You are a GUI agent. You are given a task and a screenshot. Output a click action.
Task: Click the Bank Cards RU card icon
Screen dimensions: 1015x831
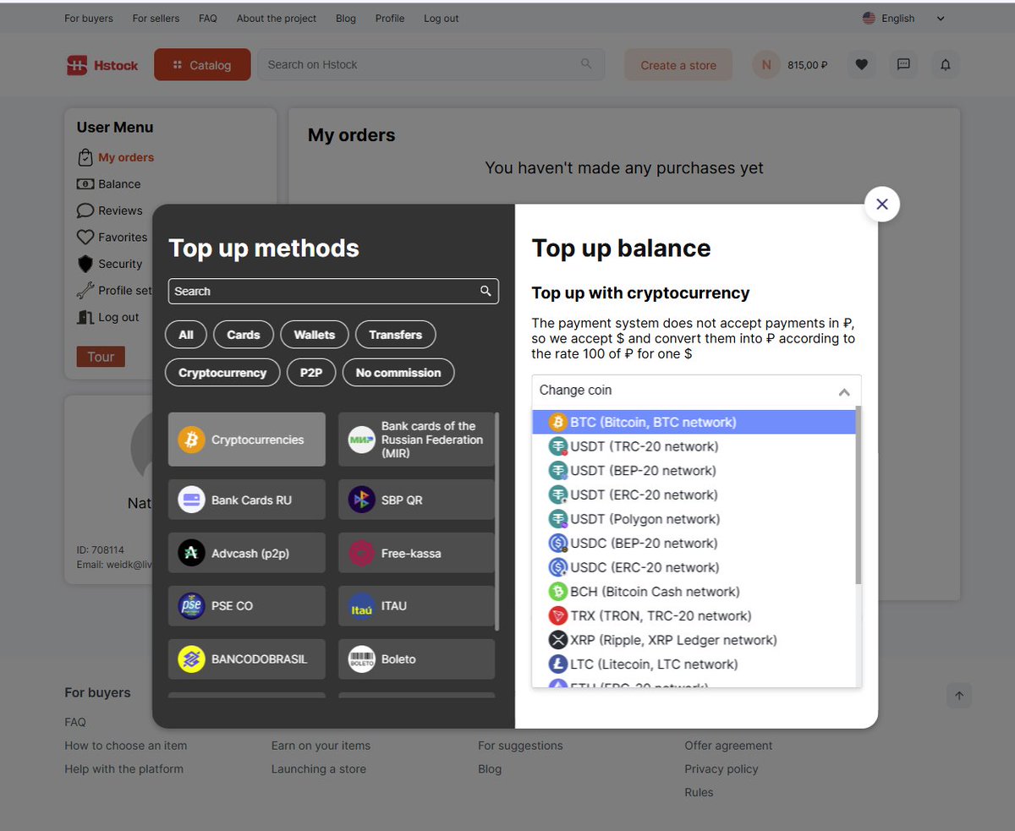(192, 500)
